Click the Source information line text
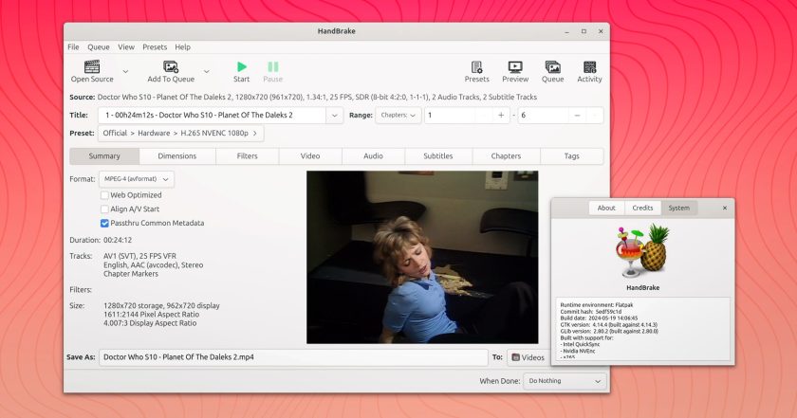 click(x=317, y=97)
